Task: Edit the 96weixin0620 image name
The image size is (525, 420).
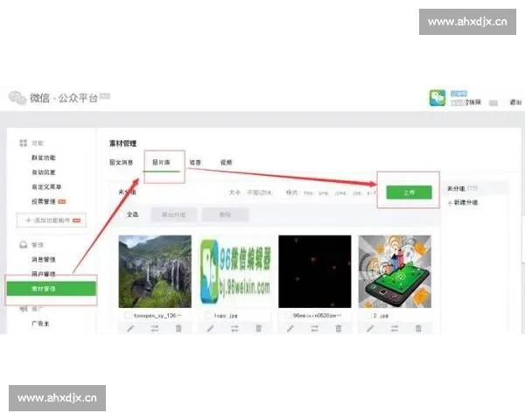Action: coord(290,328)
